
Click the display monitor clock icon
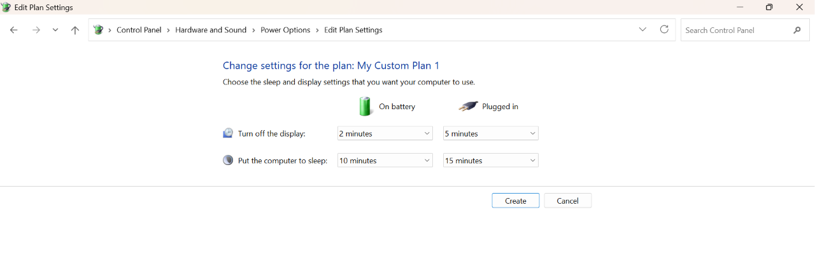coord(228,133)
